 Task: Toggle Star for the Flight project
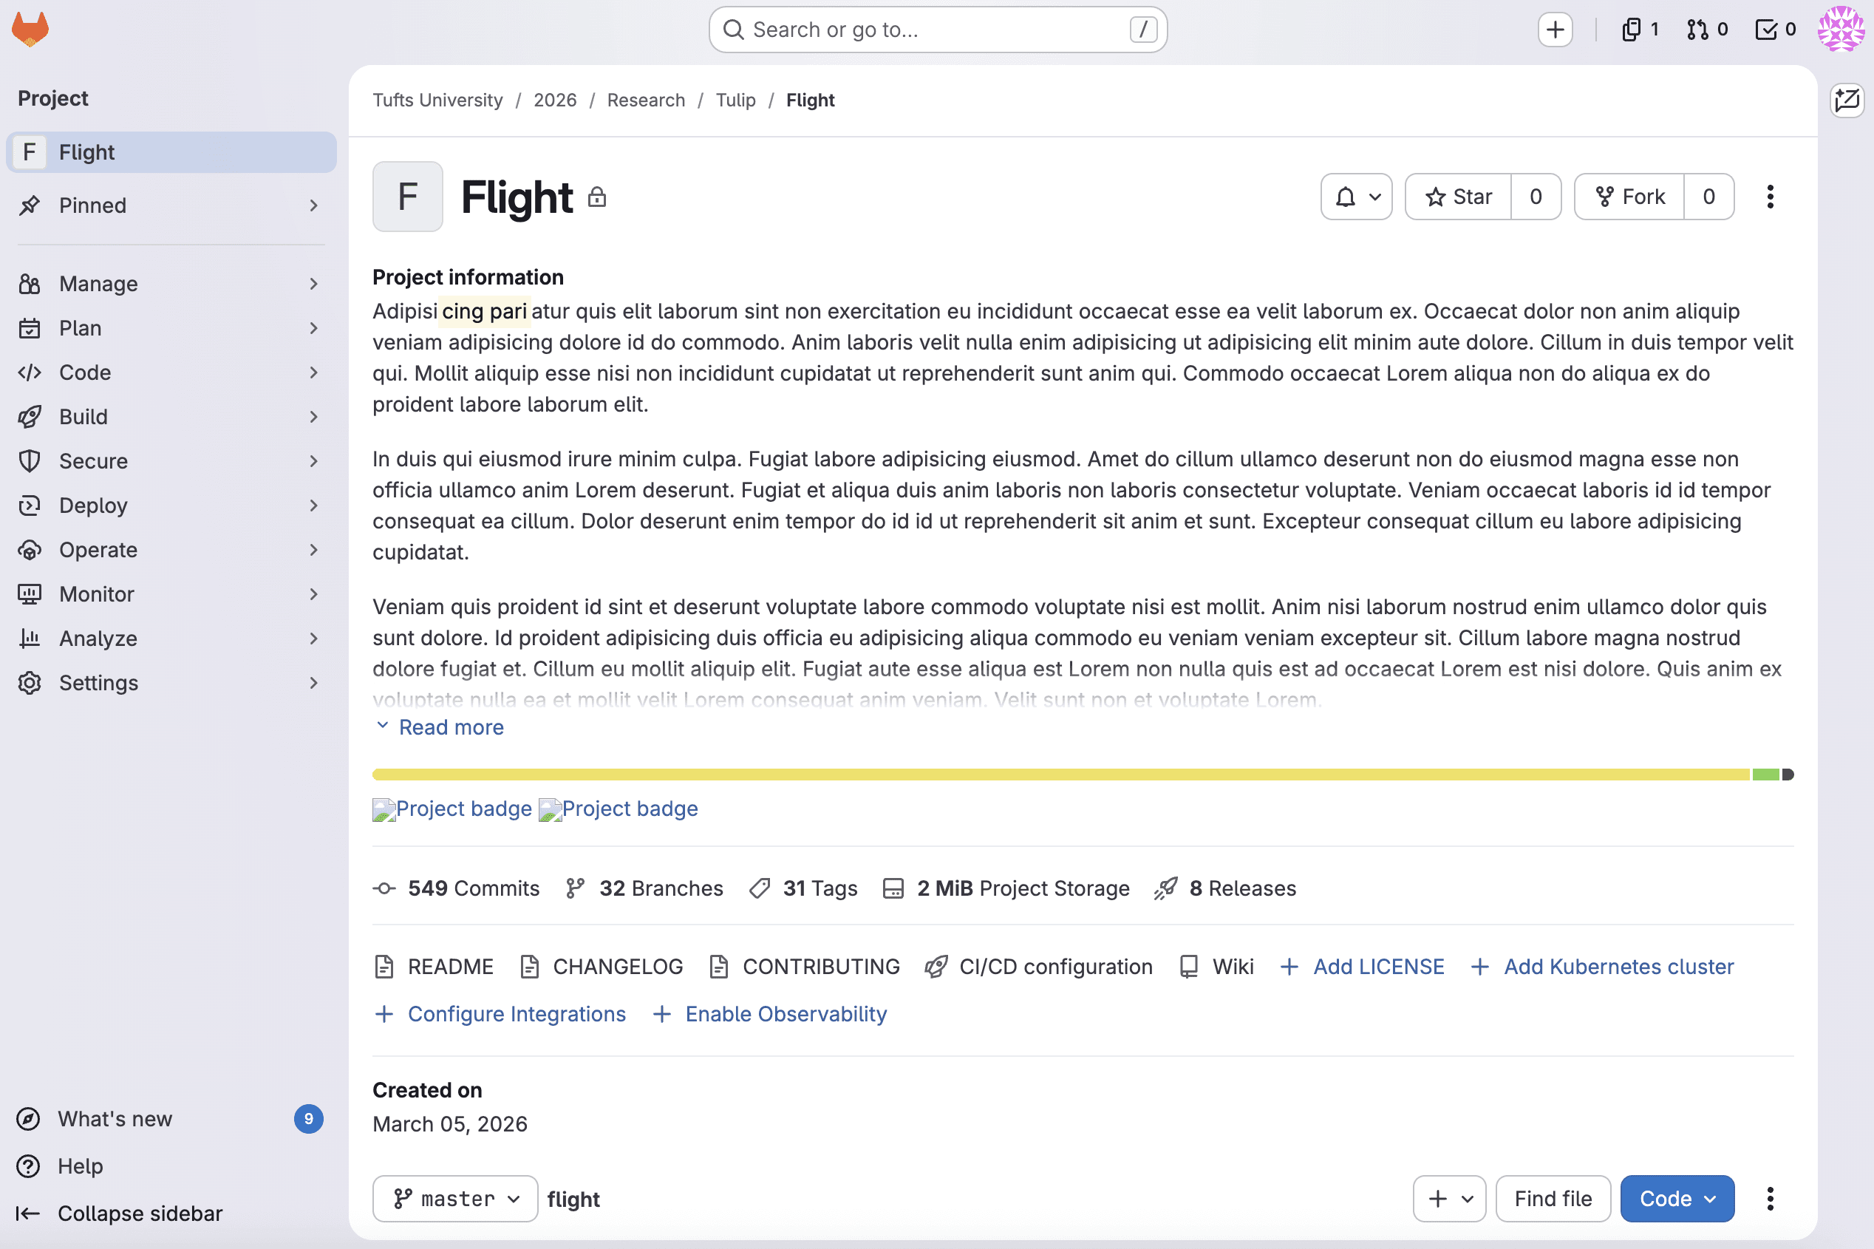point(1458,197)
